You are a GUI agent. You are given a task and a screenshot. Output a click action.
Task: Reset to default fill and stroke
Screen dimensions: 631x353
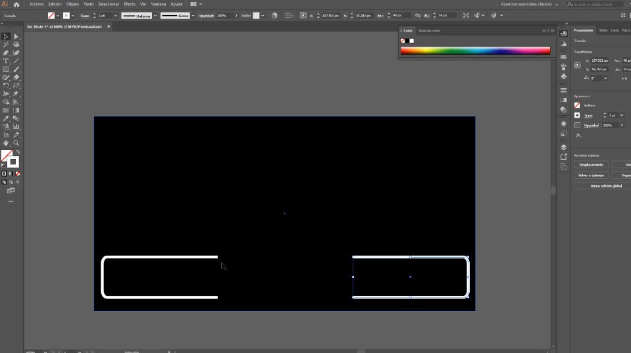3,165
